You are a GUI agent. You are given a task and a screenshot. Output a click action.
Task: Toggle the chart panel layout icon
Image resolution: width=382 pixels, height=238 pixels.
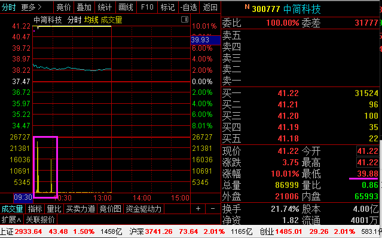(x=185, y=20)
